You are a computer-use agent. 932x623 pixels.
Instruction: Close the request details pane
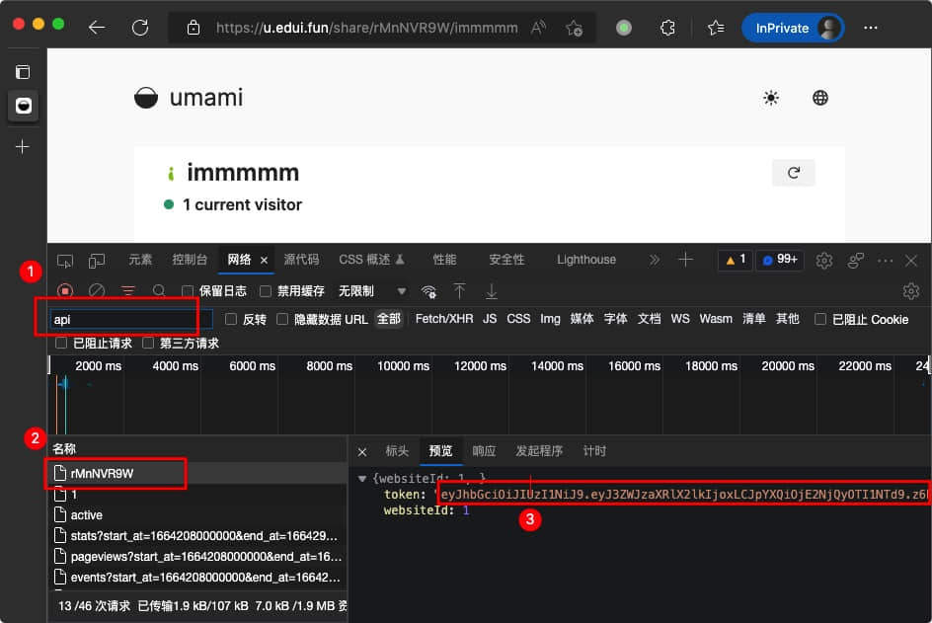coord(362,452)
